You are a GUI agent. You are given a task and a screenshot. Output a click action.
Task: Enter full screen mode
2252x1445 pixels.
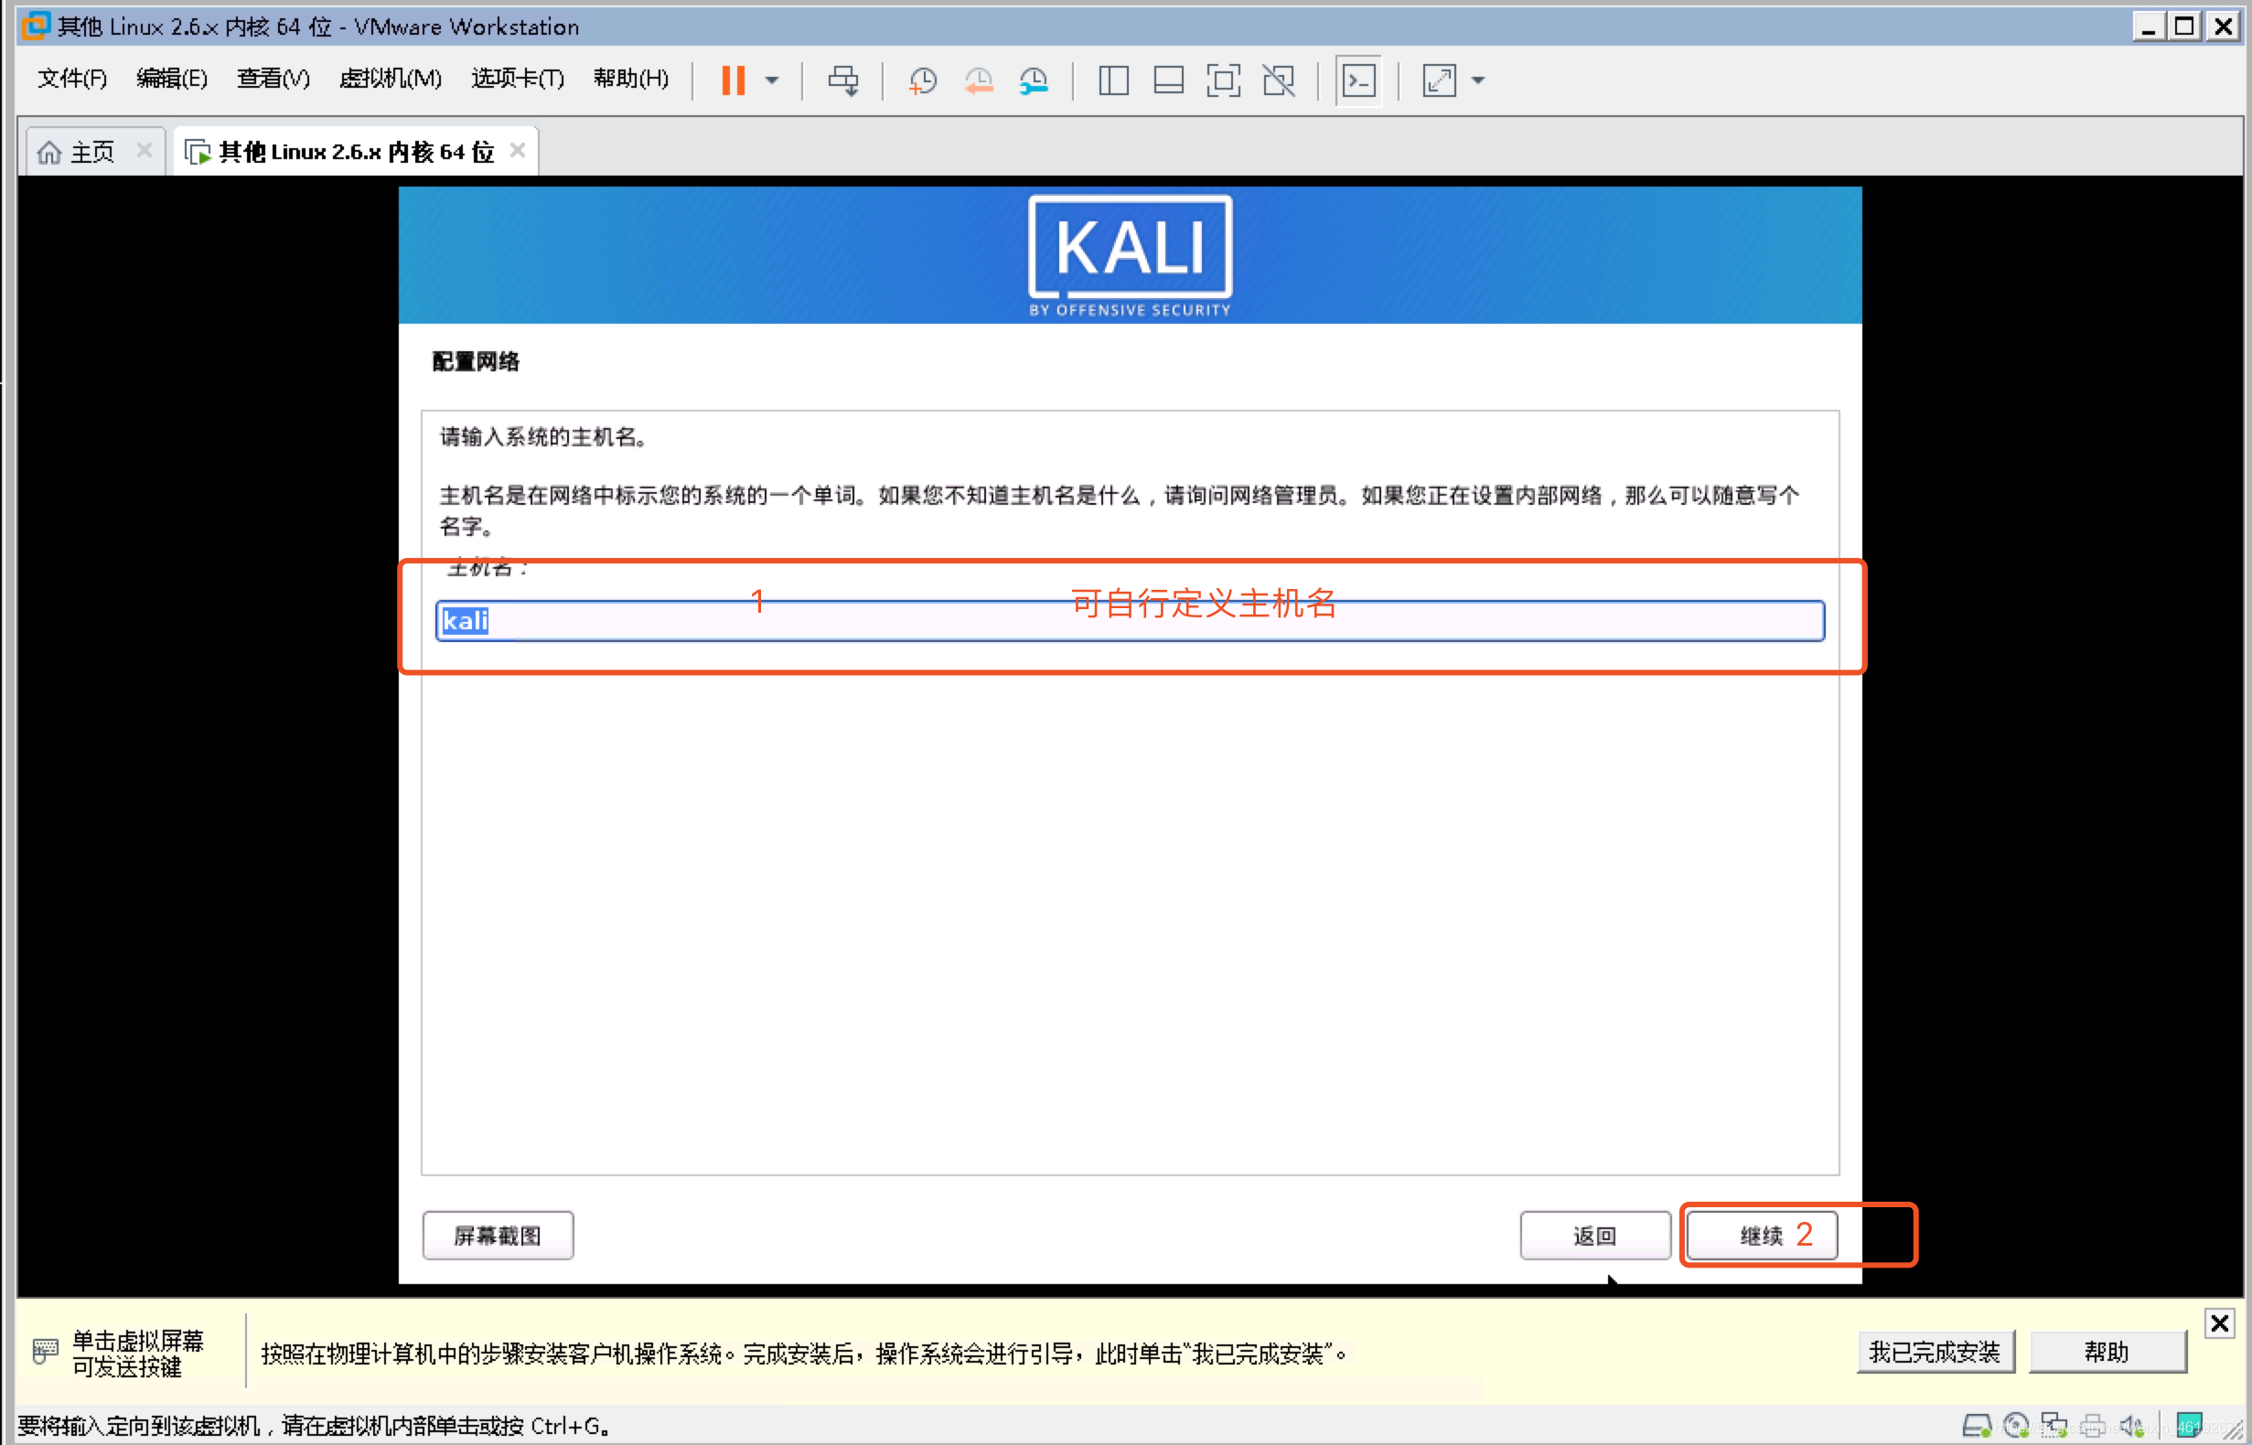tap(1223, 80)
